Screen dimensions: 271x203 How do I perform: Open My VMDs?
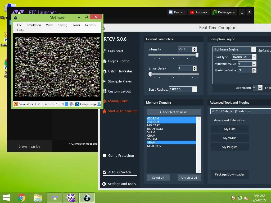click(x=229, y=138)
